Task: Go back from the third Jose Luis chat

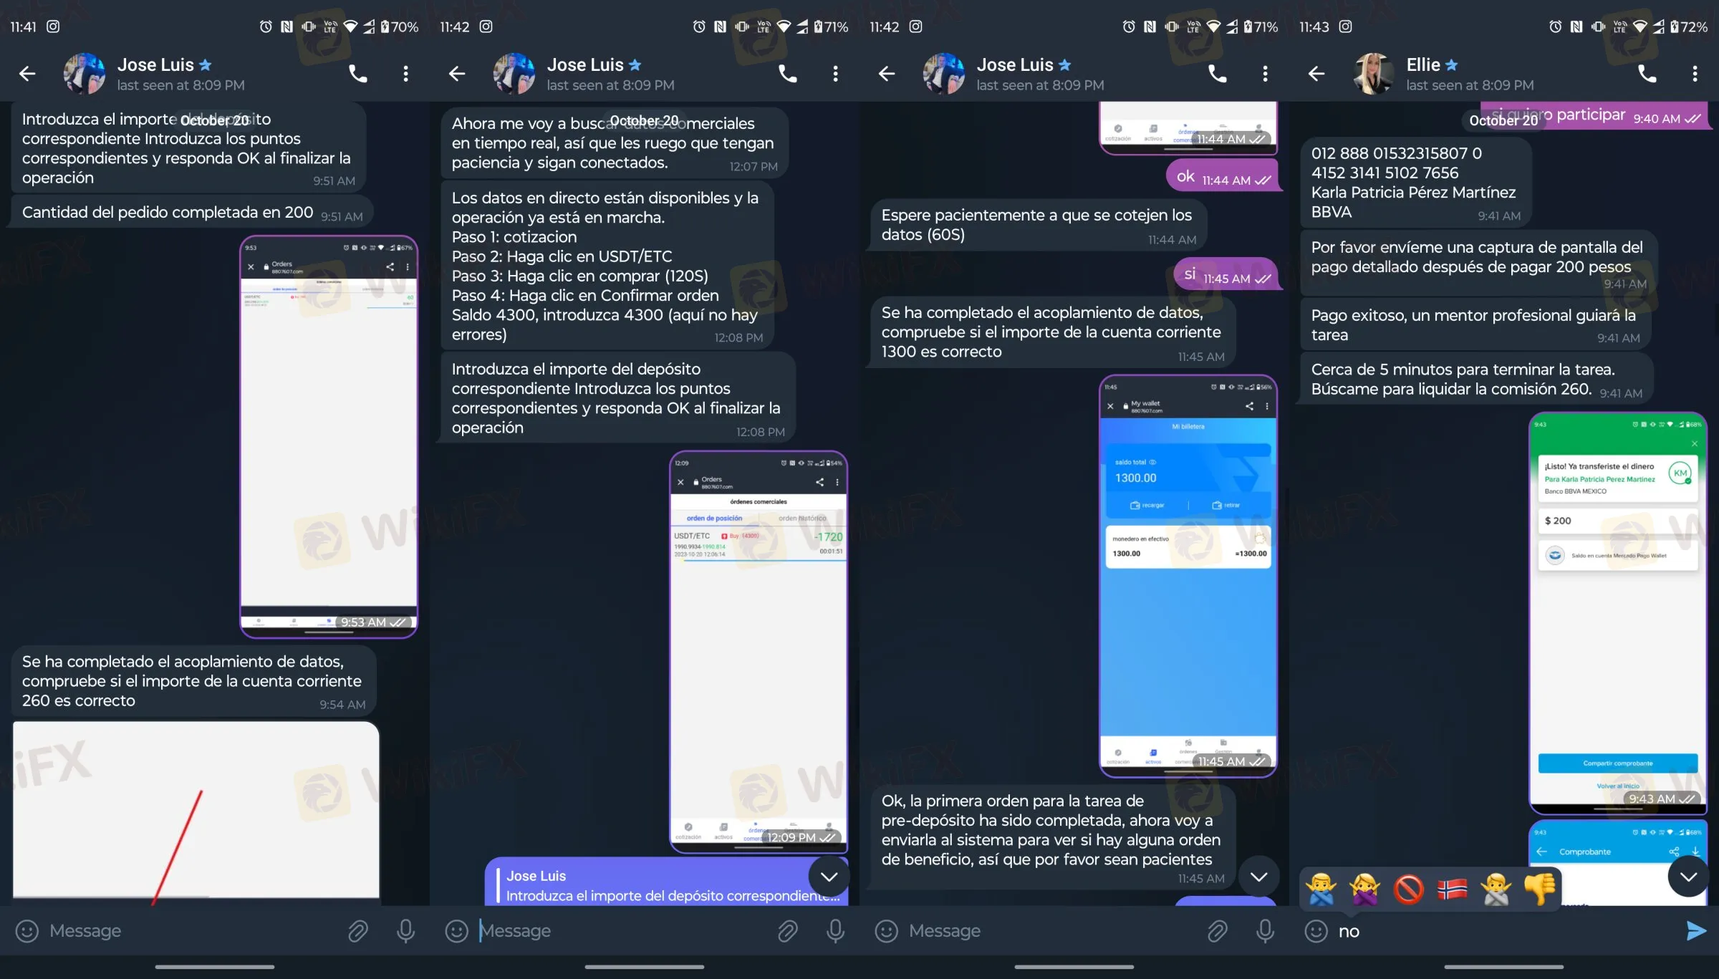Action: pyautogui.click(x=887, y=73)
